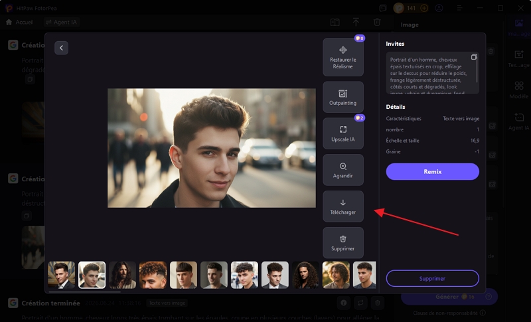Select thumbnail of man with straight fringe crop
Image resolution: width=531 pixels, height=322 pixels.
(x=183, y=275)
